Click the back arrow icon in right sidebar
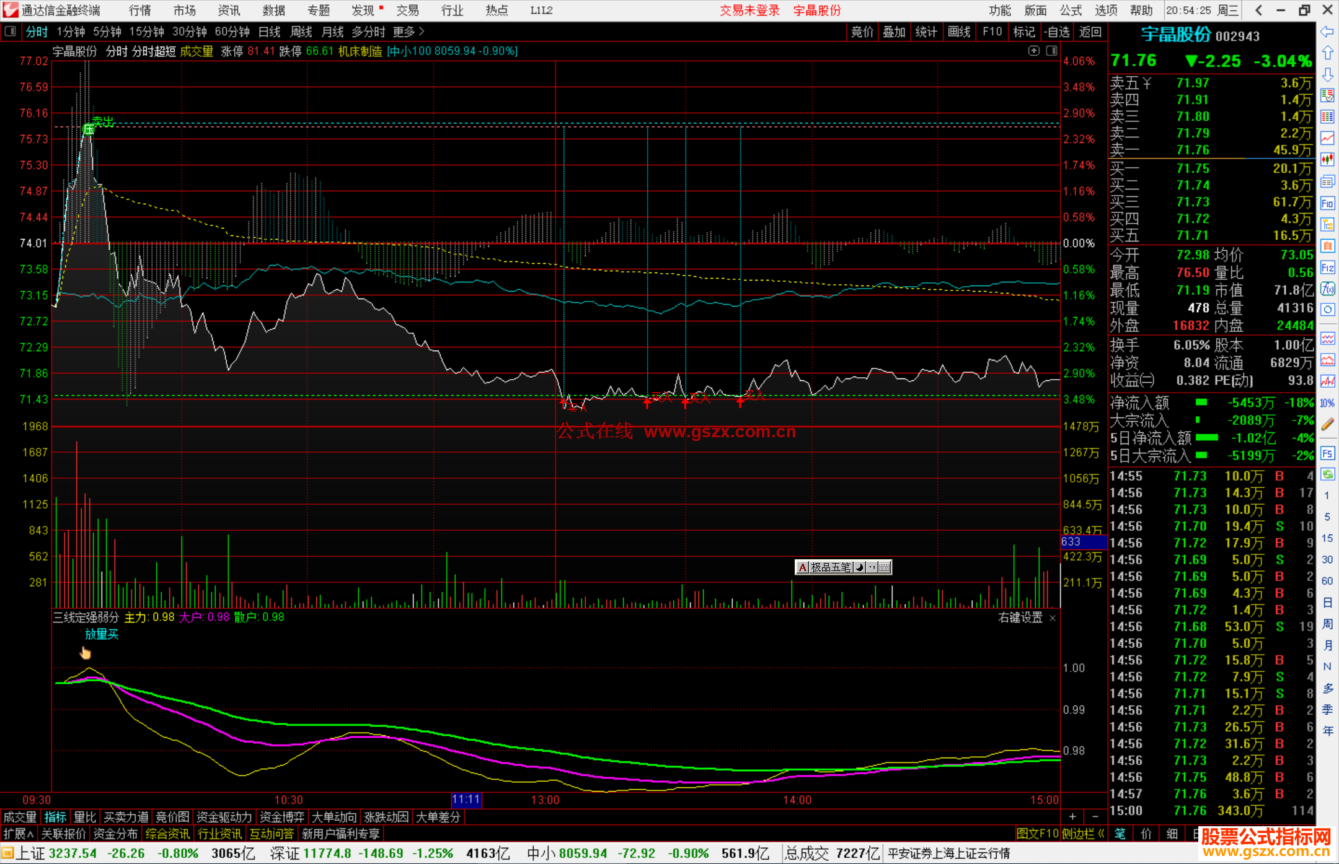Screen dimensions: 1339x864 coord(1327,32)
